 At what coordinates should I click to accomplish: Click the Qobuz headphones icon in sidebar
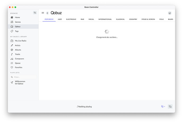(12, 27)
